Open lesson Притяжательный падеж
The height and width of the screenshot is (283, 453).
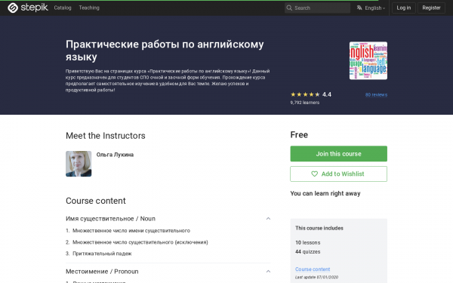[x=102, y=254]
